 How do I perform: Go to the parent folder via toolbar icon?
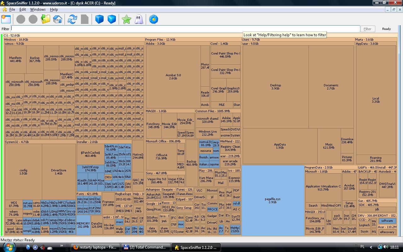45,19
